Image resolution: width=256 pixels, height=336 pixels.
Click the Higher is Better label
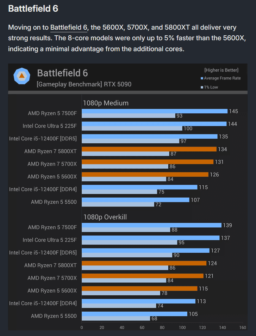tap(221, 70)
